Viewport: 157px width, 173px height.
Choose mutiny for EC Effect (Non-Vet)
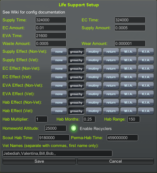tap(94, 69)
